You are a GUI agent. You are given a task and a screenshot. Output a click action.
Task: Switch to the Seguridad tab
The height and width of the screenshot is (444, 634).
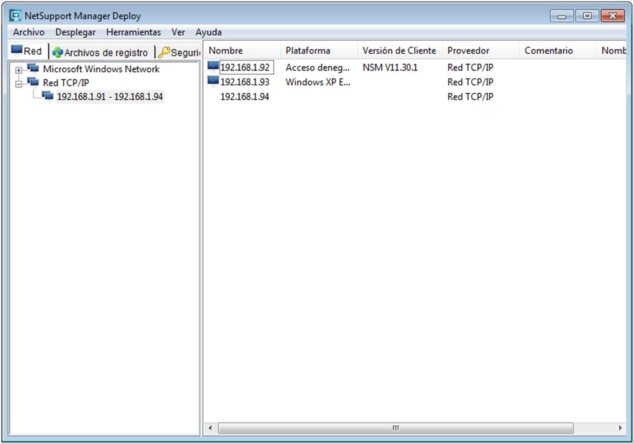coord(179,52)
